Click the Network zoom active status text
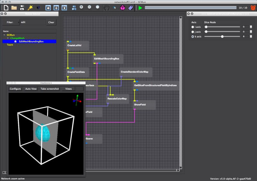The image size is (257, 181). tap(13, 178)
